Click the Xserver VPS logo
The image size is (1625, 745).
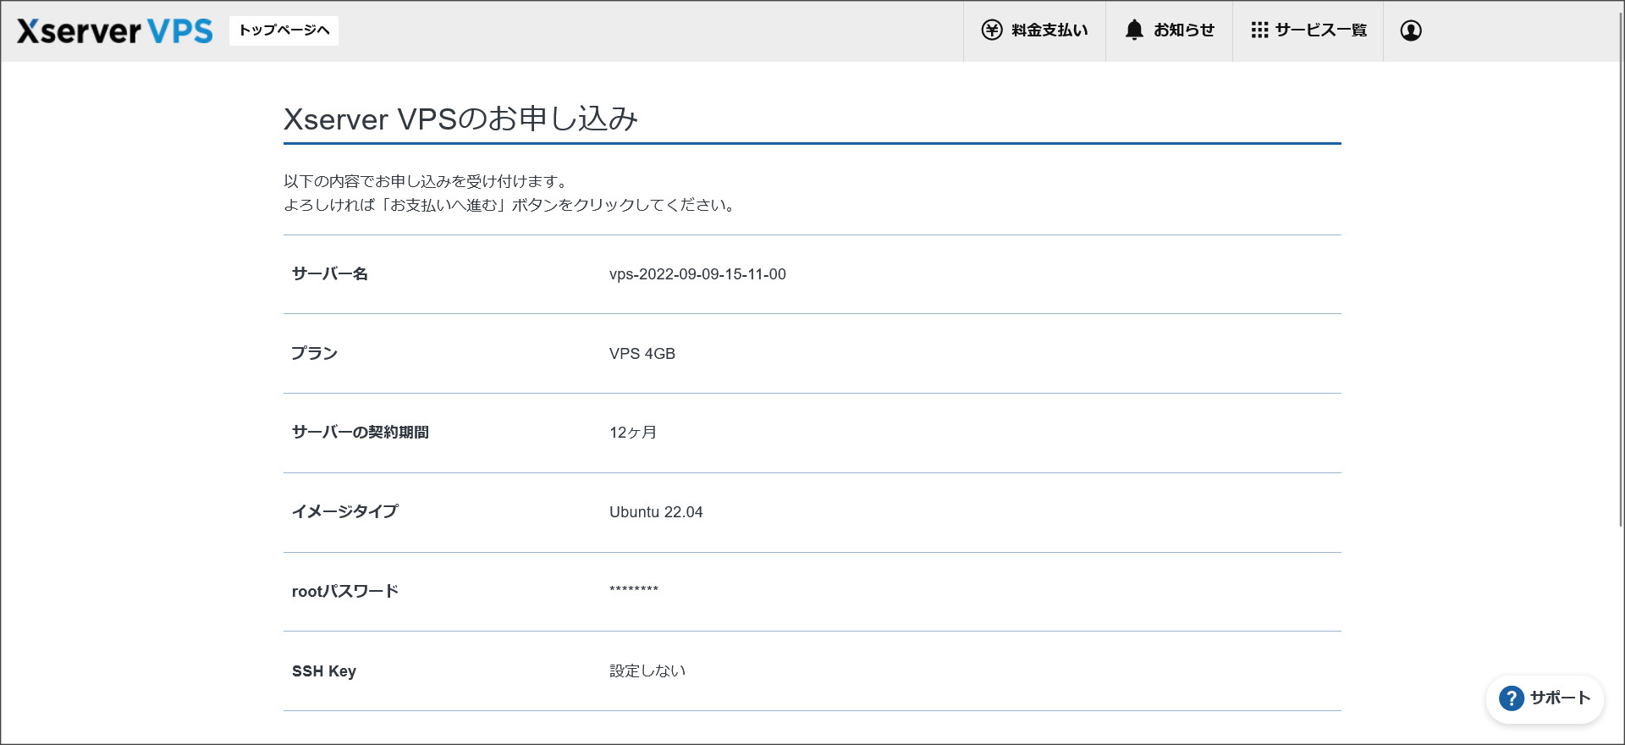115,30
